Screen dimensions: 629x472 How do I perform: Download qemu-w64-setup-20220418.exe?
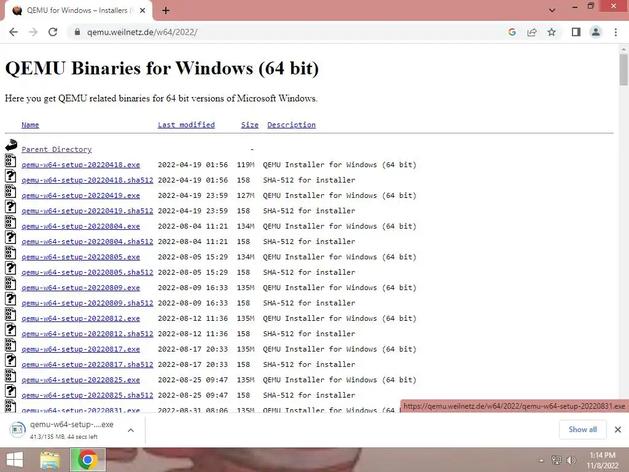(x=80, y=165)
